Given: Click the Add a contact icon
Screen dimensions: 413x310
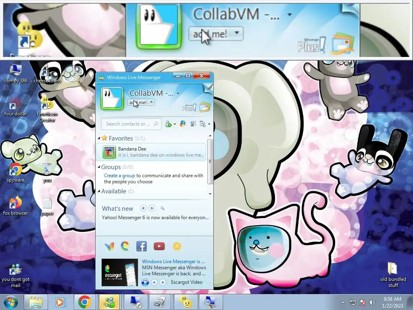Looking at the screenshot, I should click(168, 124).
